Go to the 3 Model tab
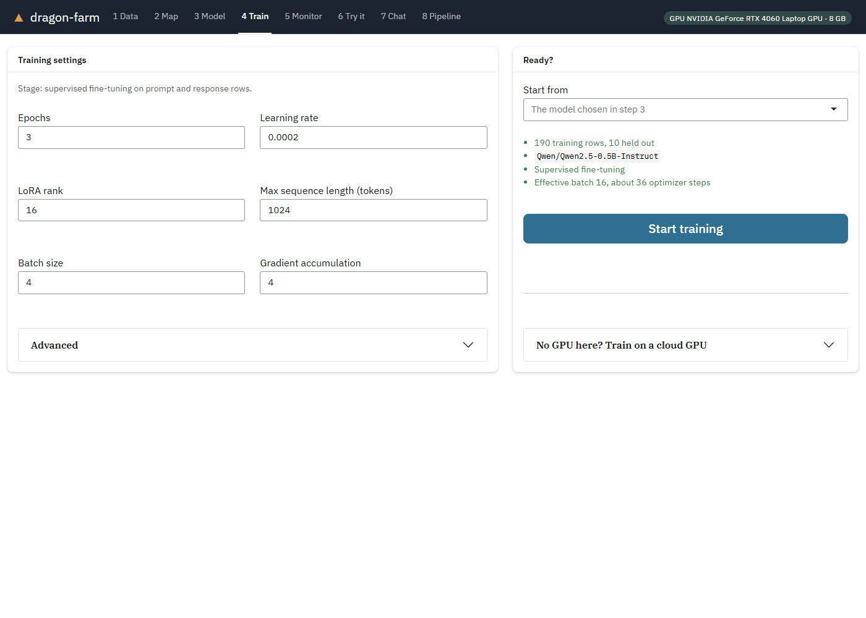This screenshot has width=866, height=618. 210,17
